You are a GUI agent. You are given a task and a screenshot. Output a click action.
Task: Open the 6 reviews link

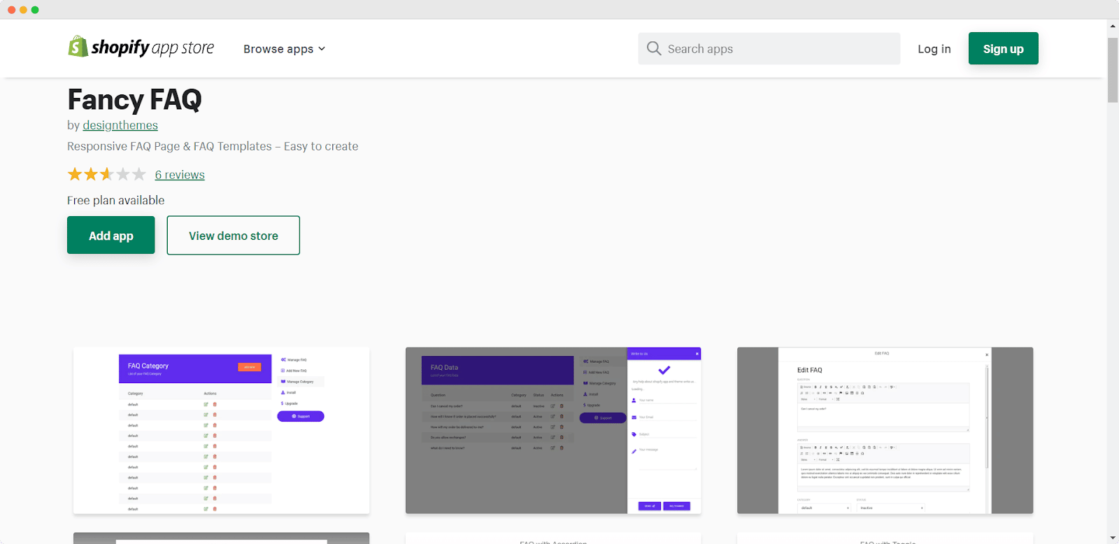(x=180, y=175)
